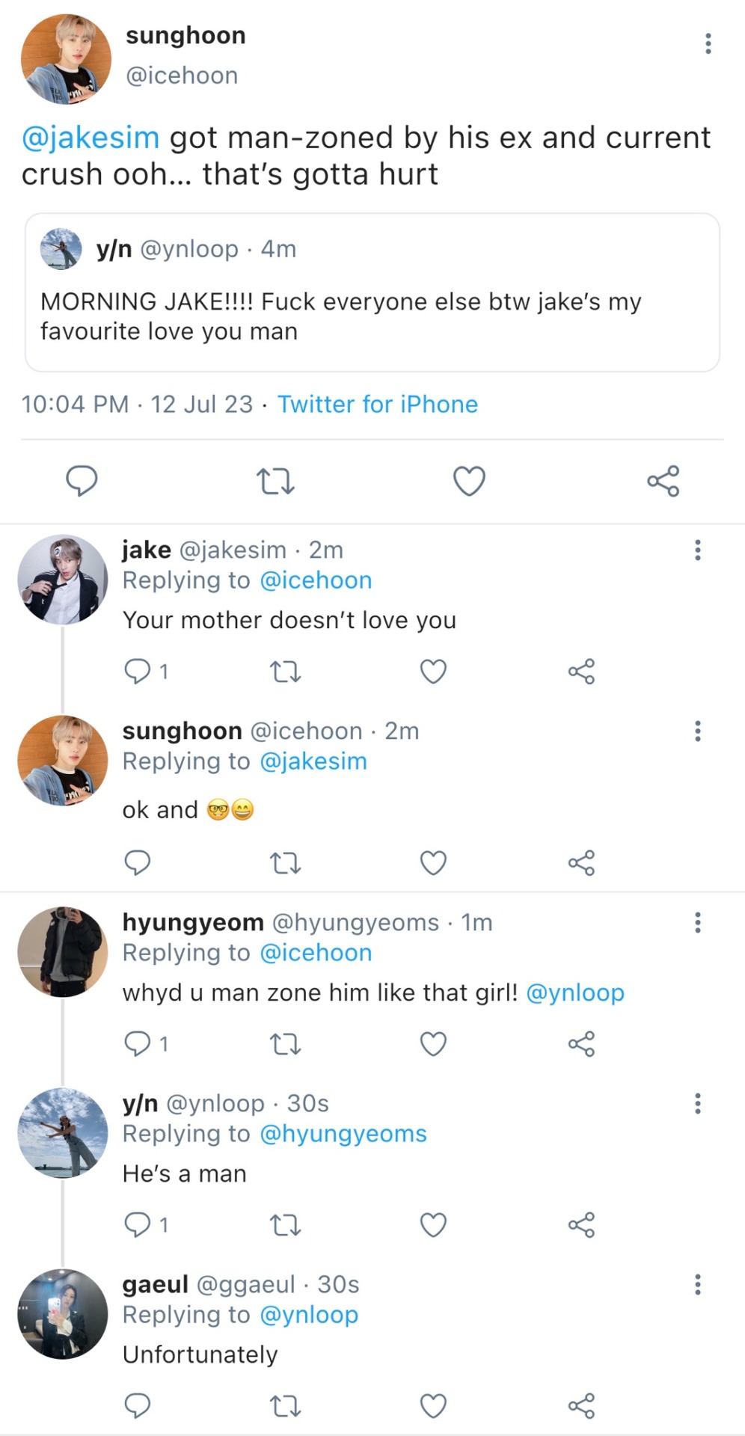
Task: Open @jakesim mention in main tweet
Action: coord(91,138)
